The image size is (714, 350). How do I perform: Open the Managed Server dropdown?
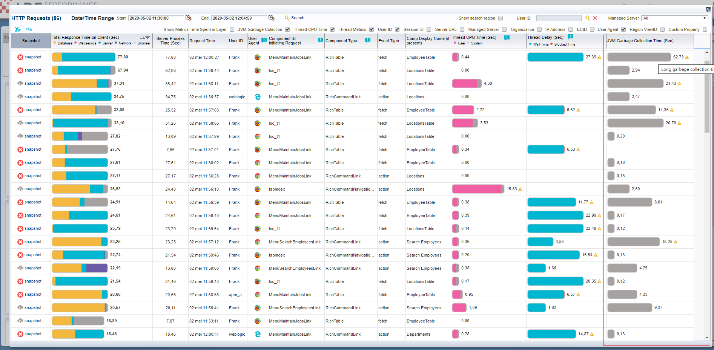pos(674,18)
